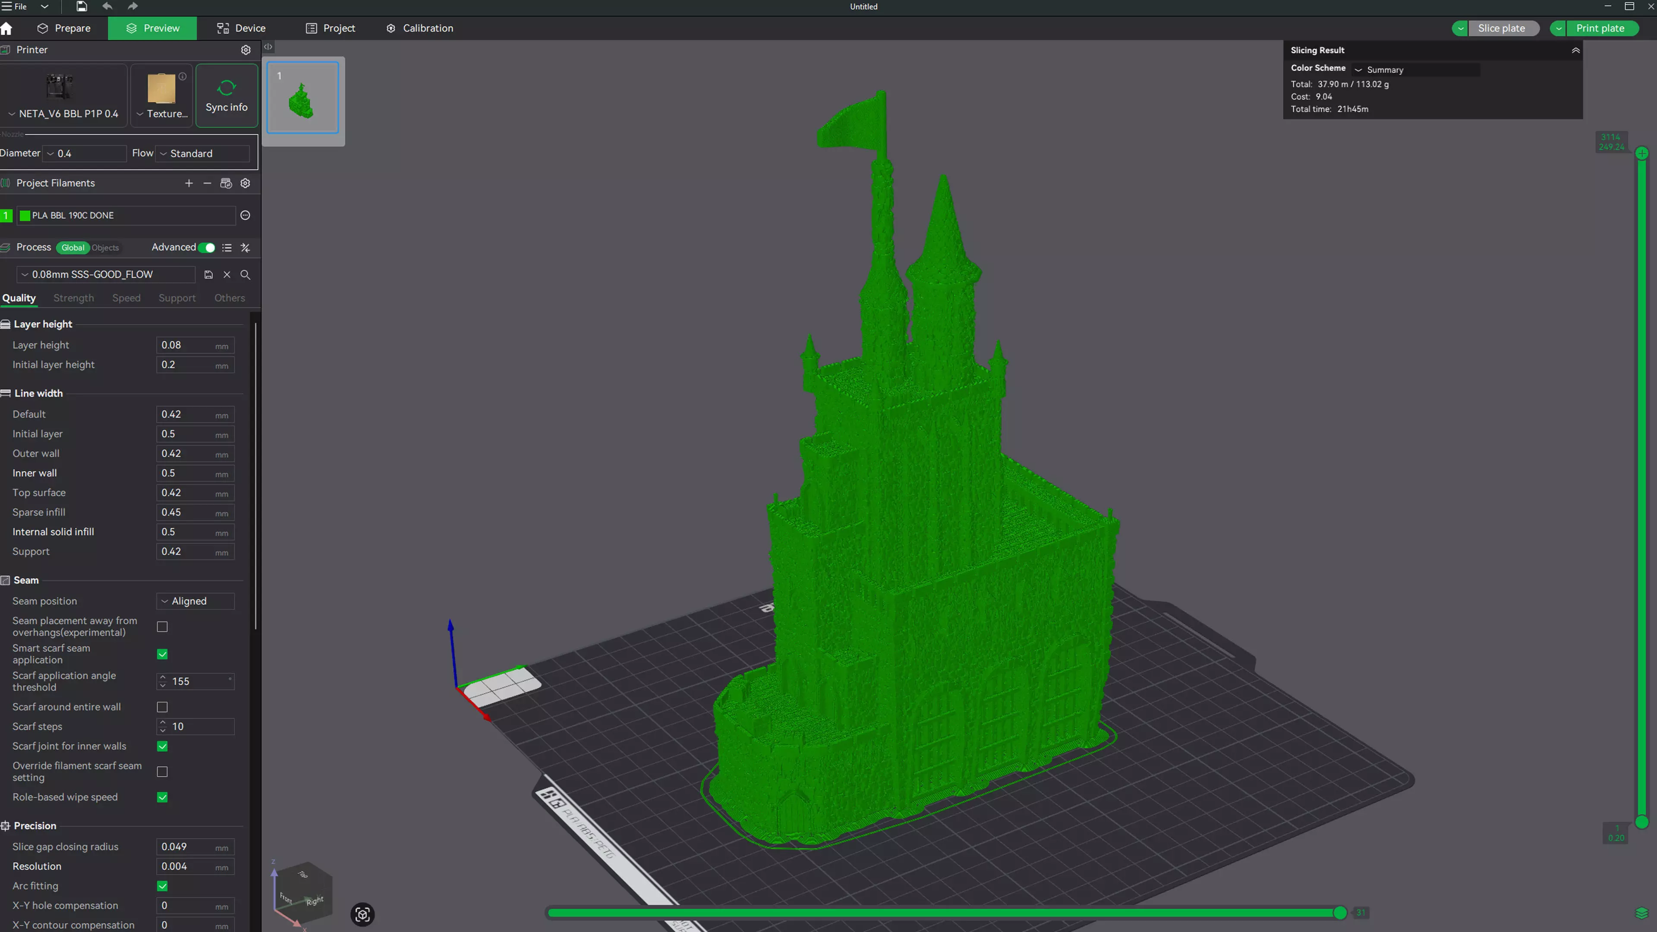
Task: Select plate 1 thumbnail
Action: coord(302,98)
